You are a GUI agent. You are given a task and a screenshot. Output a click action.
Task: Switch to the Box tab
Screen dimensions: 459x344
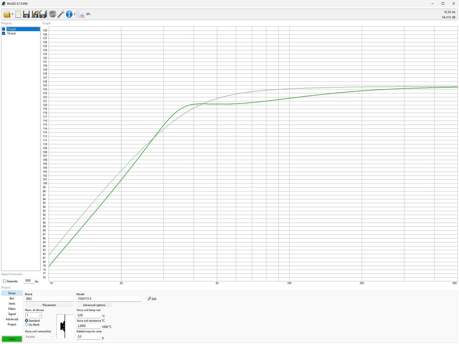12,298
